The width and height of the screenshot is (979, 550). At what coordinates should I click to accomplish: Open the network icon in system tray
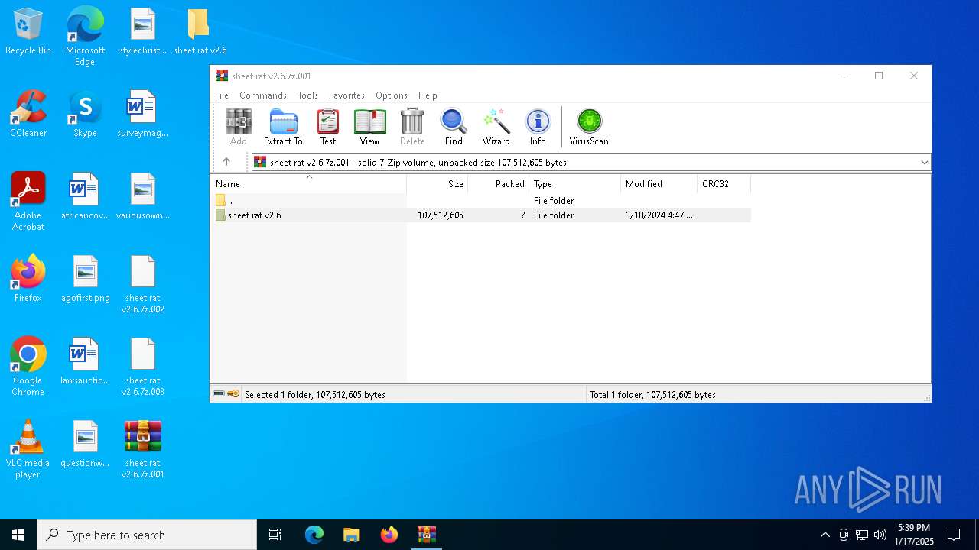click(x=862, y=535)
